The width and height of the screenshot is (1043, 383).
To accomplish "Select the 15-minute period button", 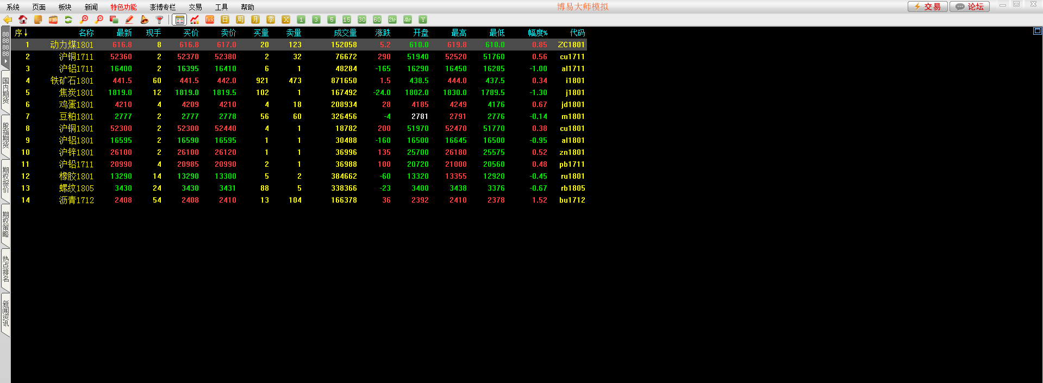I will click(x=347, y=20).
